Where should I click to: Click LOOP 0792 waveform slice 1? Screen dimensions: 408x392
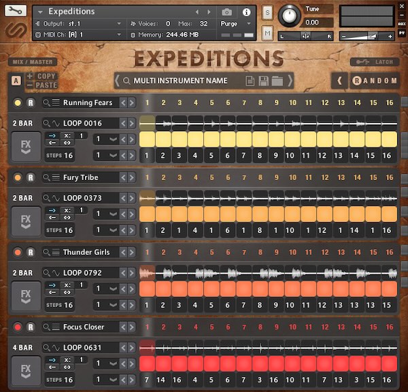147,273
